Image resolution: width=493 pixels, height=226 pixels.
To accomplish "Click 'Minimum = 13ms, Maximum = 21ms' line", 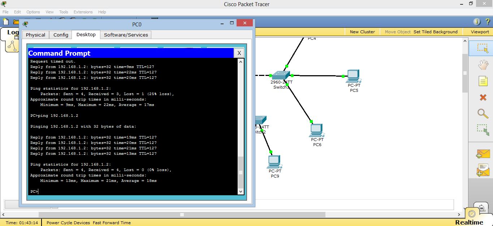I will 98,181.
